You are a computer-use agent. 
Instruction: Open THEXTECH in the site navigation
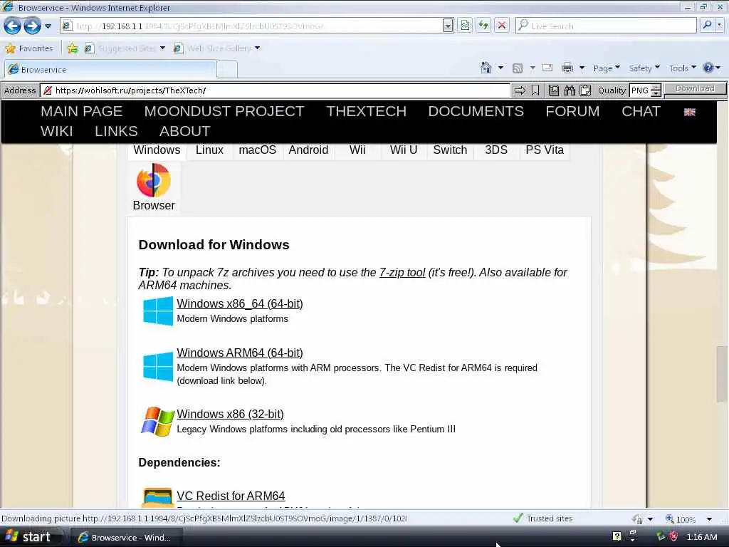[367, 111]
